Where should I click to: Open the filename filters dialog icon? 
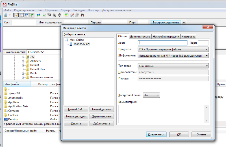pos(67,15)
